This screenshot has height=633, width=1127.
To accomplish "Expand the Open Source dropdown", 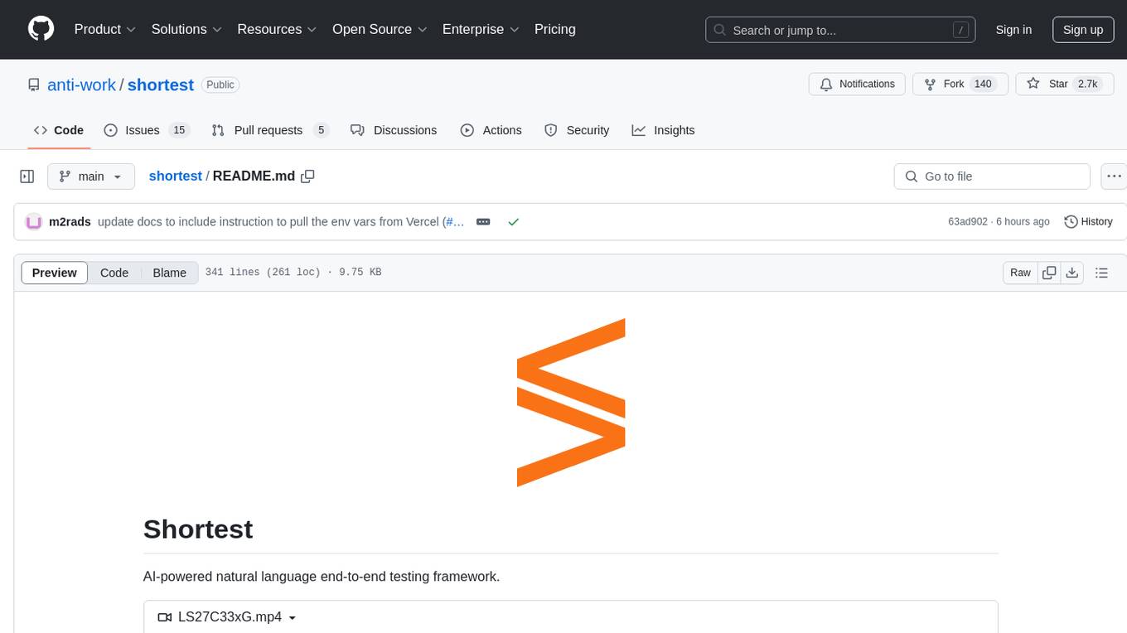I will point(380,29).
